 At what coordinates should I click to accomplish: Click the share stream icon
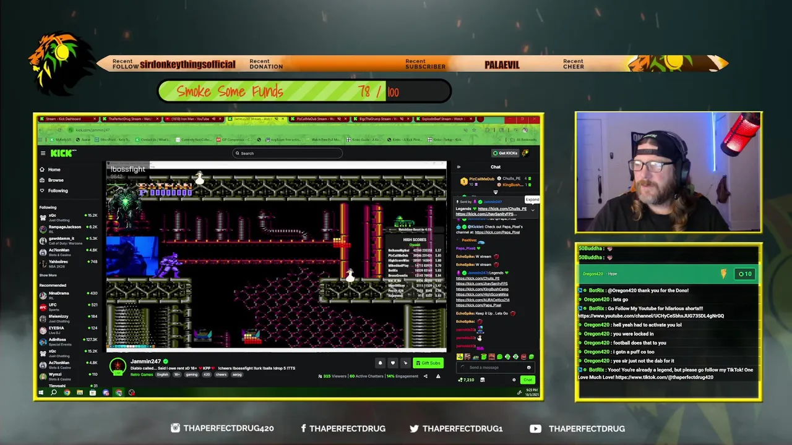point(425,376)
